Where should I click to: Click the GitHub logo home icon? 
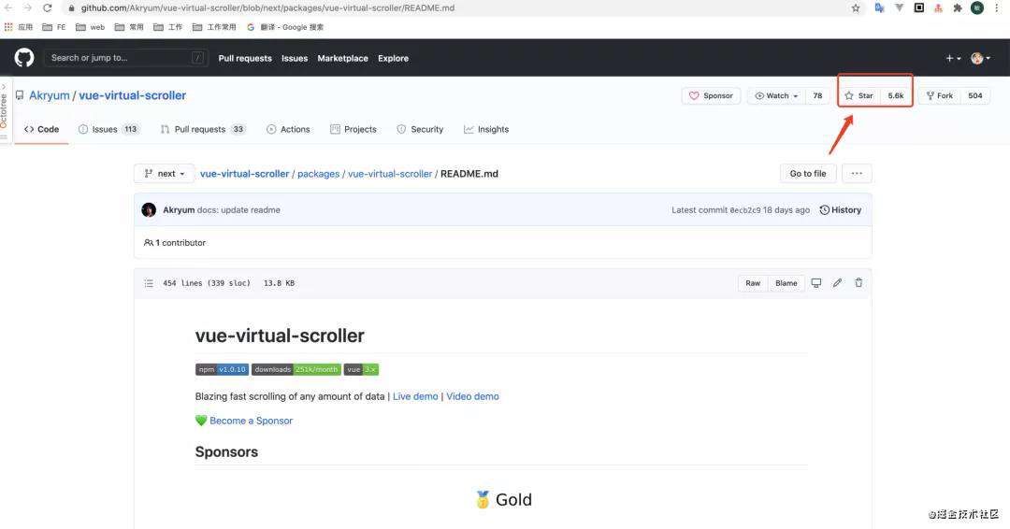[23, 58]
